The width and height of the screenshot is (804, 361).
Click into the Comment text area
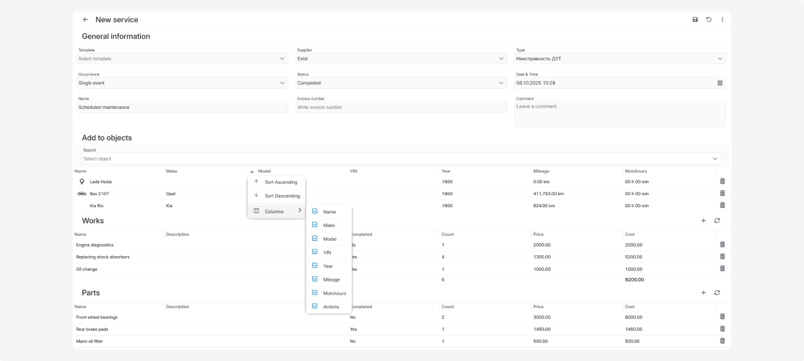(620, 114)
